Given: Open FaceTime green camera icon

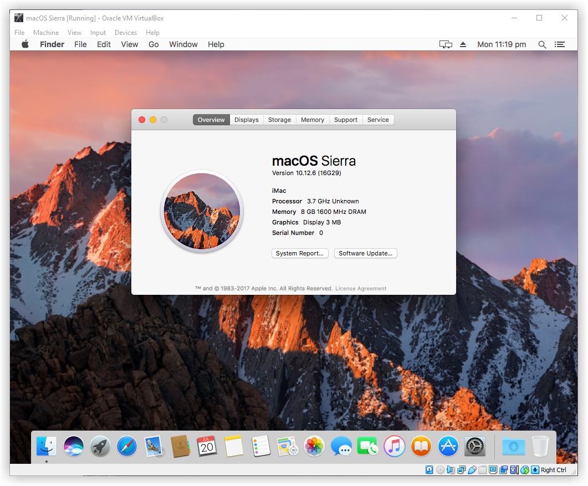Looking at the screenshot, I should [368, 446].
